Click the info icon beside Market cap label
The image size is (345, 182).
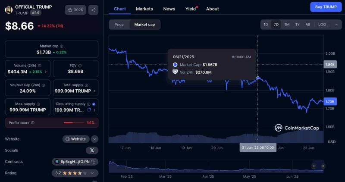coord(62,46)
